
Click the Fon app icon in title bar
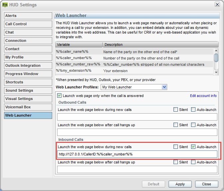point(5,5)
